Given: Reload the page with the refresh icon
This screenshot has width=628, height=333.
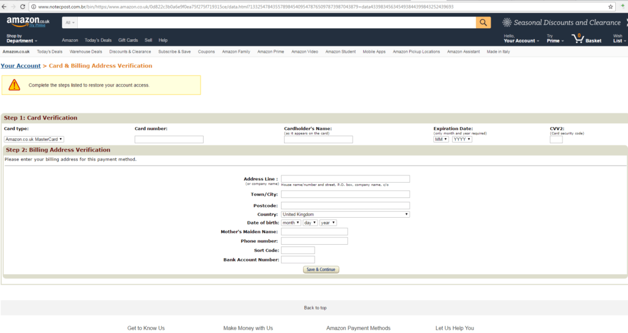Looking at the screenshot, I should tap(23, 6).
